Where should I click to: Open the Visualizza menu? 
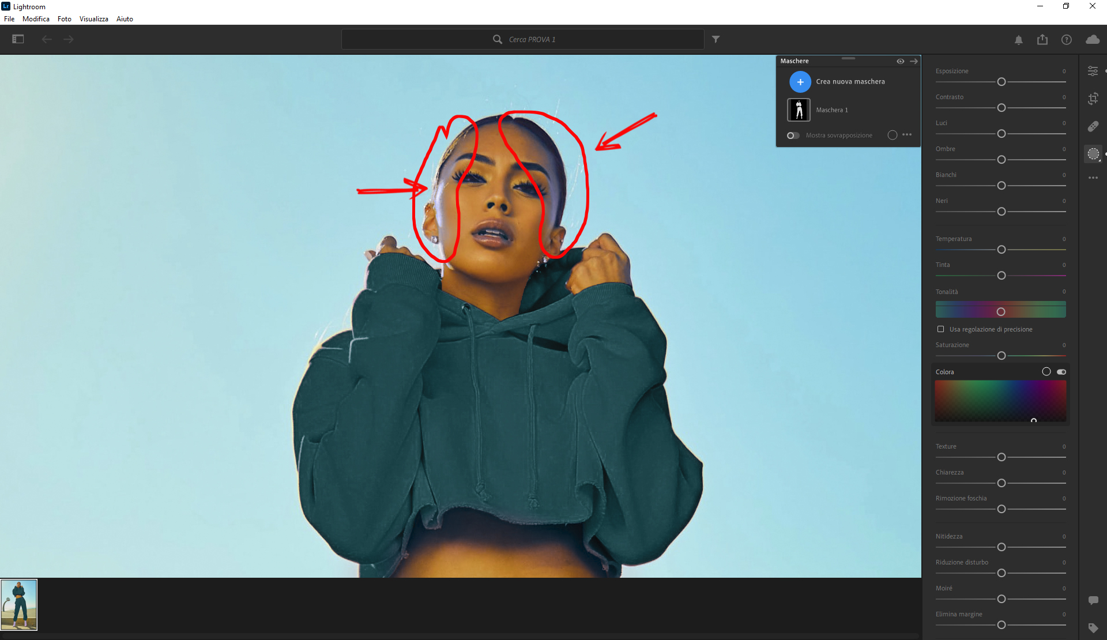point(93,19)
